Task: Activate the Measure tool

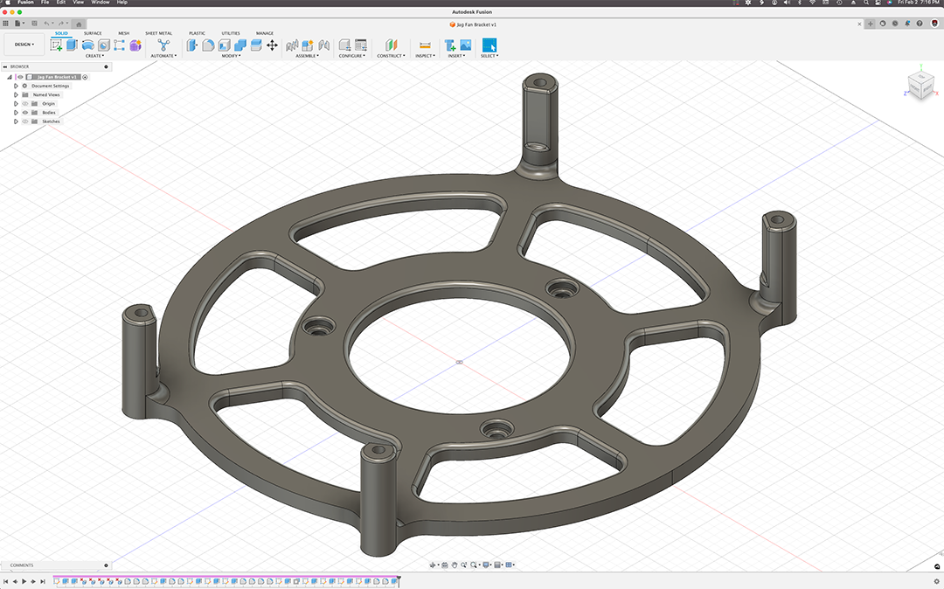Action: pyautogui.click(x=425, y=45)
